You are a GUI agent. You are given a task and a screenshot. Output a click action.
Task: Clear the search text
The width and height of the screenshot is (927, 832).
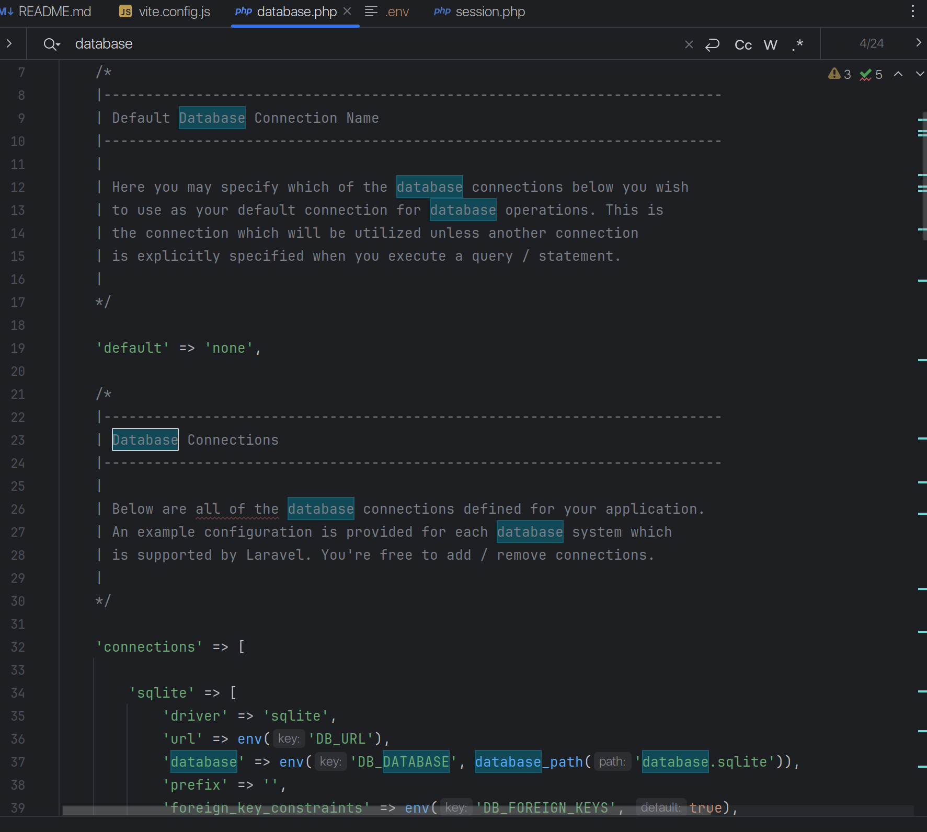(689, 44)
